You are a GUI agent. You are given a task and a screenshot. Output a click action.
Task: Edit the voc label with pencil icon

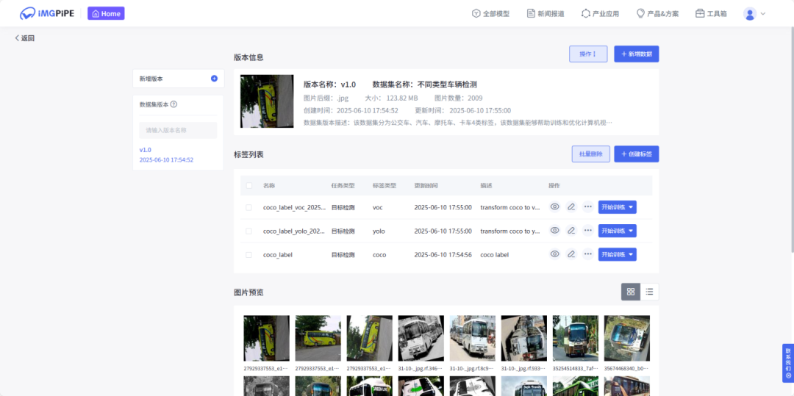click(571, 207)
